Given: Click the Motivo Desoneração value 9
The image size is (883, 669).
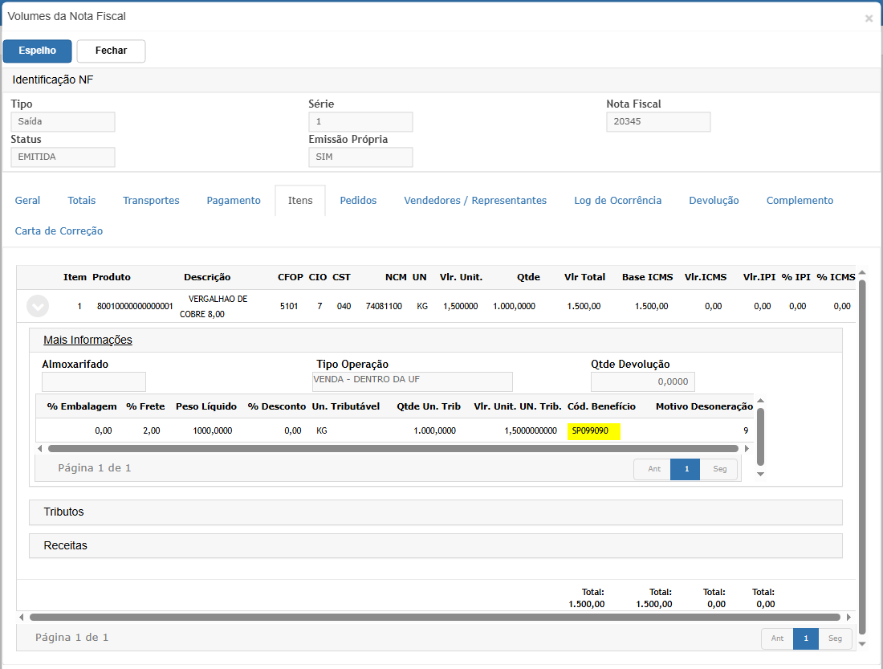Looking at the screenshot, I should [746, 431].
